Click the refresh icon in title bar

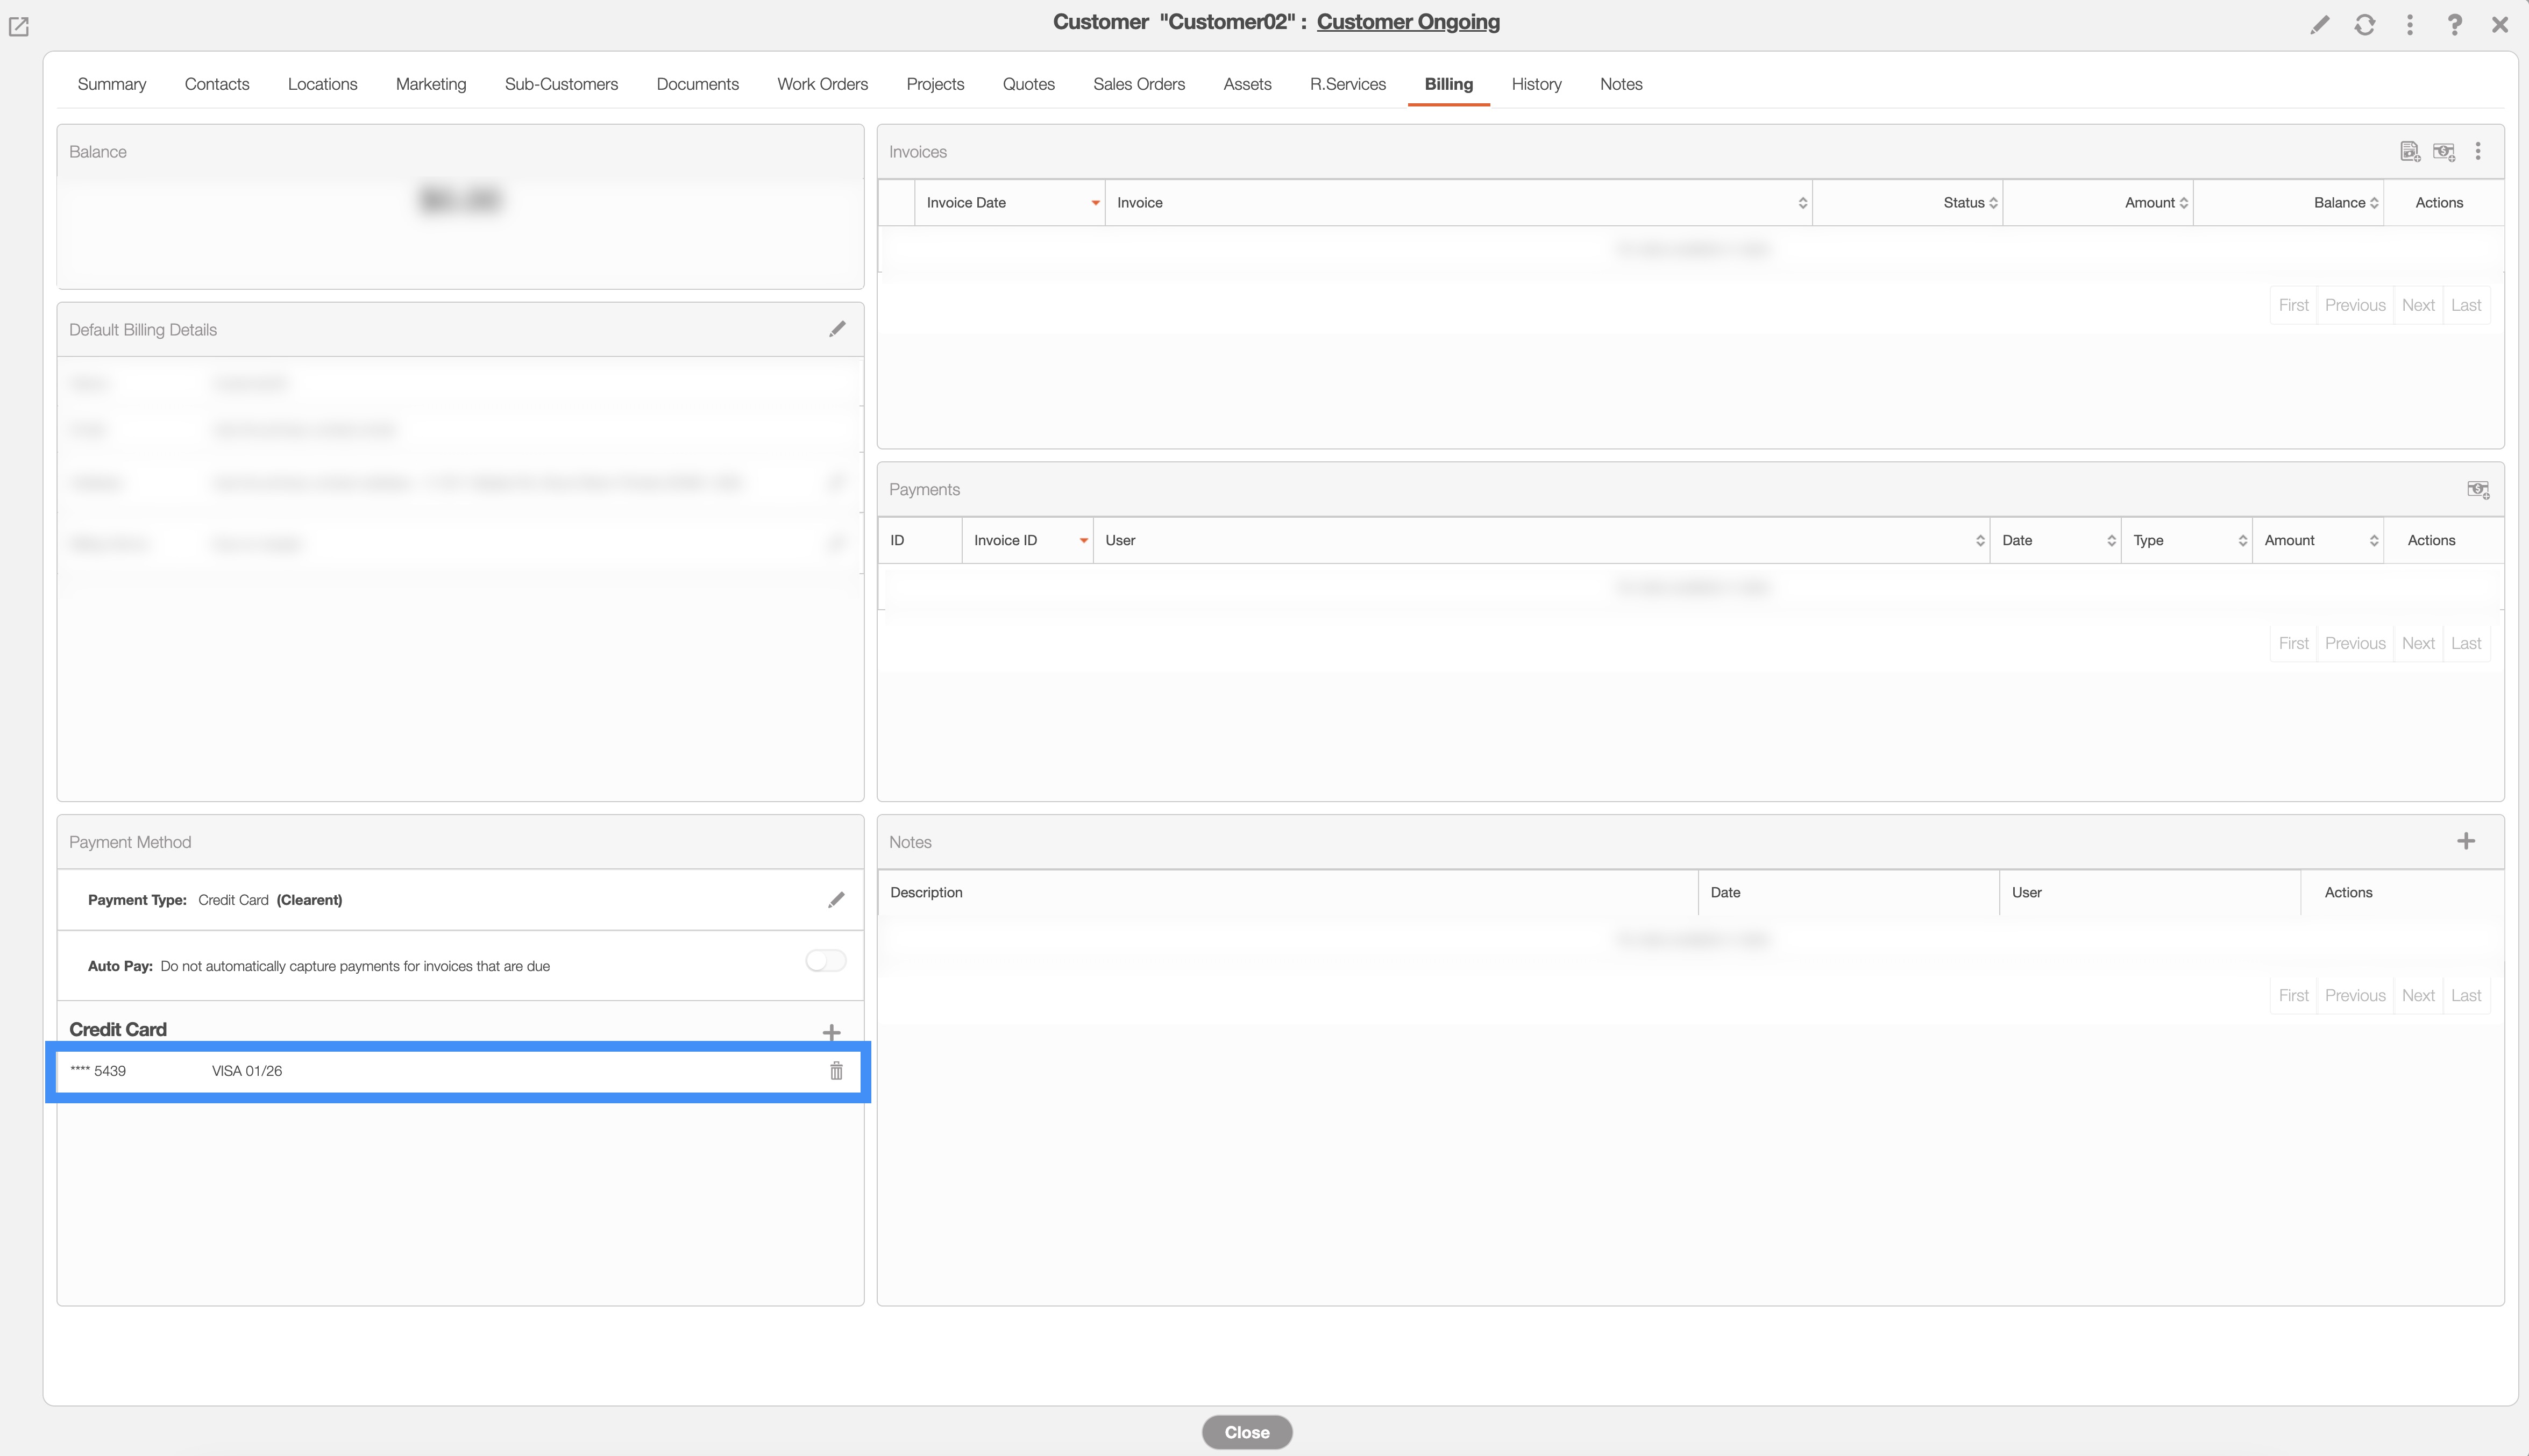[x=2364, y=25]
